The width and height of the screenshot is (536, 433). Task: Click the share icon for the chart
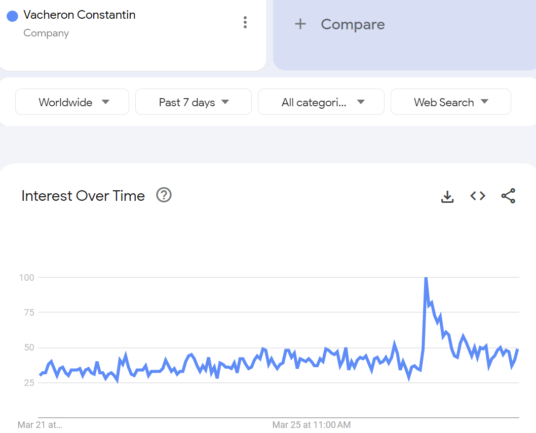click(508, 196)
